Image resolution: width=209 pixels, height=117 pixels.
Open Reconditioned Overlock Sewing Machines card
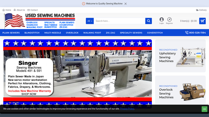(180, 92)
